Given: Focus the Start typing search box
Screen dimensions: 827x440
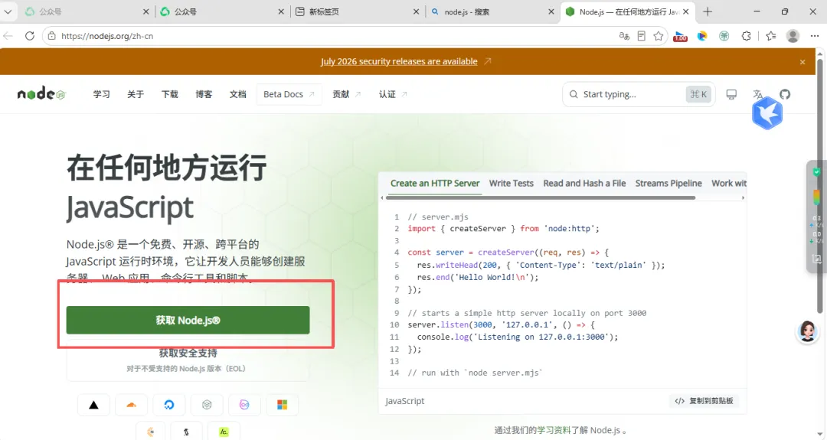Looking at the screenshot, I should point(638,94).
